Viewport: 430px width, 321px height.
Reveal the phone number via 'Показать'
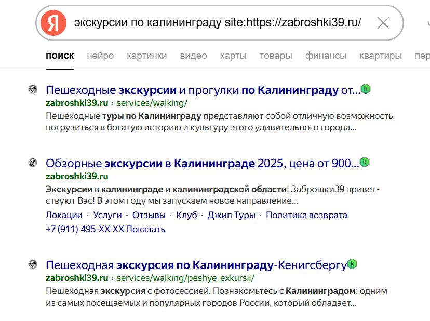(x=145, y=229)
